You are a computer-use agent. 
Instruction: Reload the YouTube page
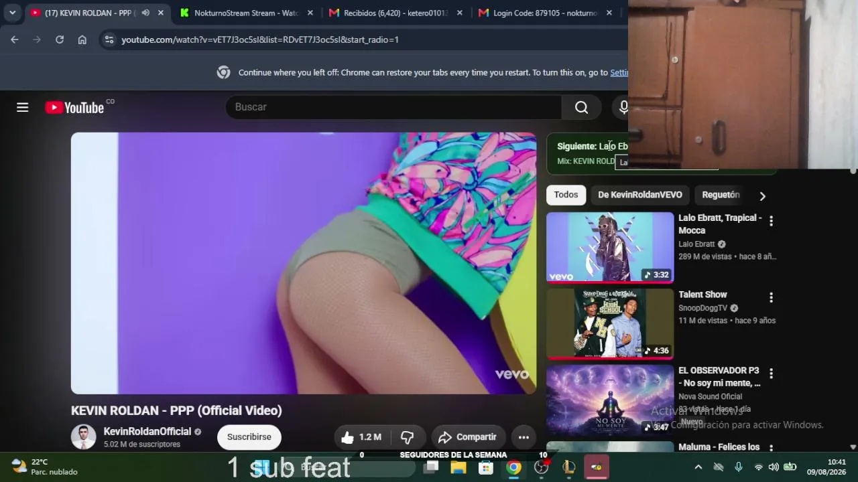pos(60,39)
